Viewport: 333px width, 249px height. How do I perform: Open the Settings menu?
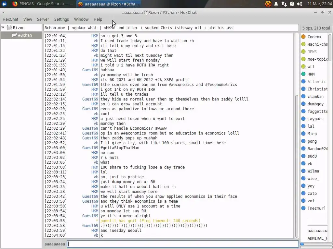pos(61,19)
